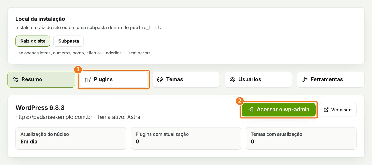
Task: Click the Temas palette icon
Action: [x=160, y=80]
